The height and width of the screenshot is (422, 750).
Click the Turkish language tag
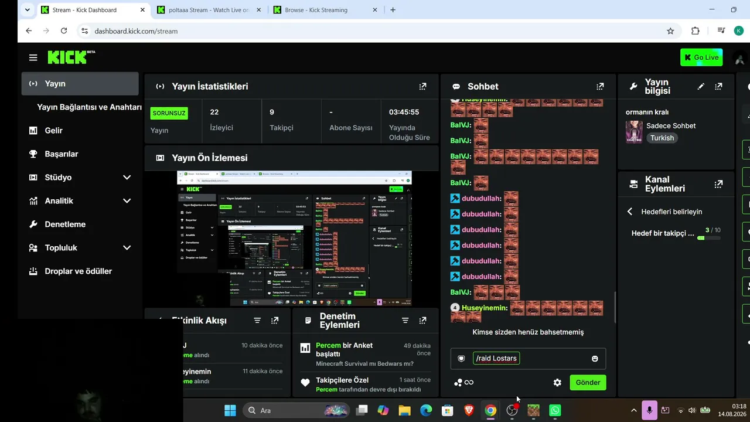[x=662, y=138]
